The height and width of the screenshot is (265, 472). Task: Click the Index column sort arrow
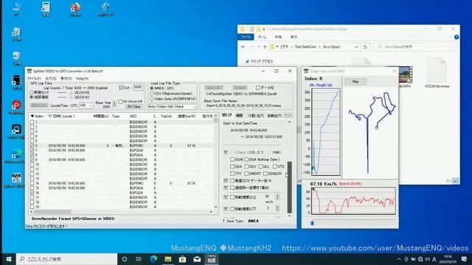(32, 116)
